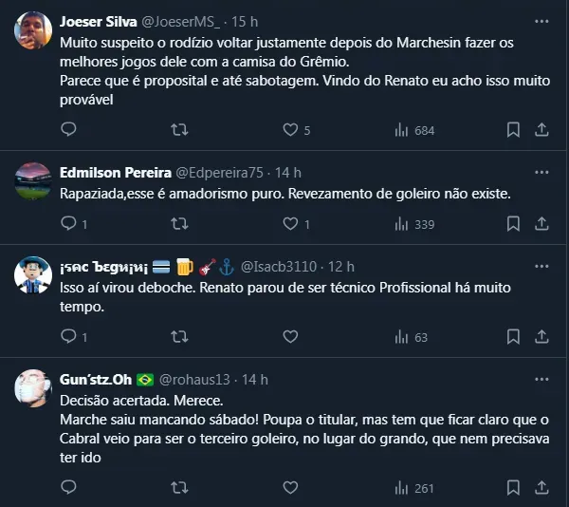The image size is (569, 507).
Task: Bookmark the tweet by @Isacb3110
Action: (x=513, y=336)
